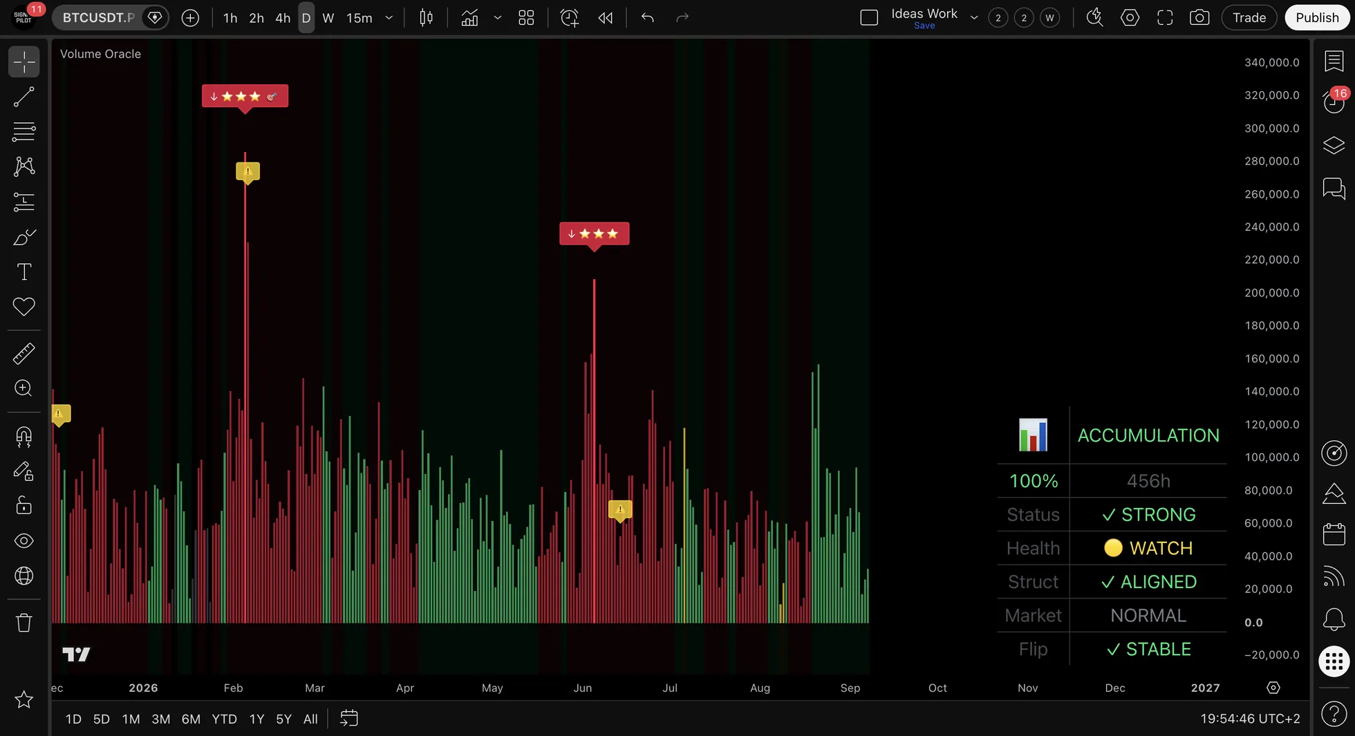
Task: Click the Publish button
Action: pyautogui.click(x=1317, y=18)
